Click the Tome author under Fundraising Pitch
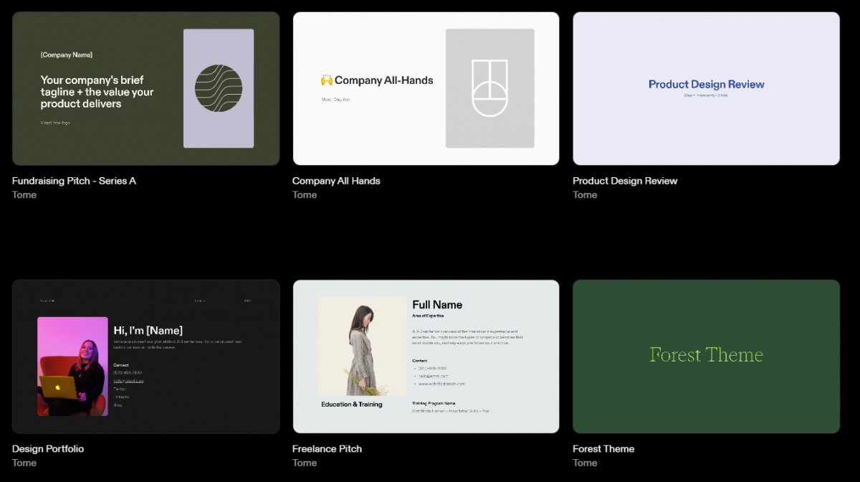The width and height of the screenshot is (860, 482). (24, 195)
